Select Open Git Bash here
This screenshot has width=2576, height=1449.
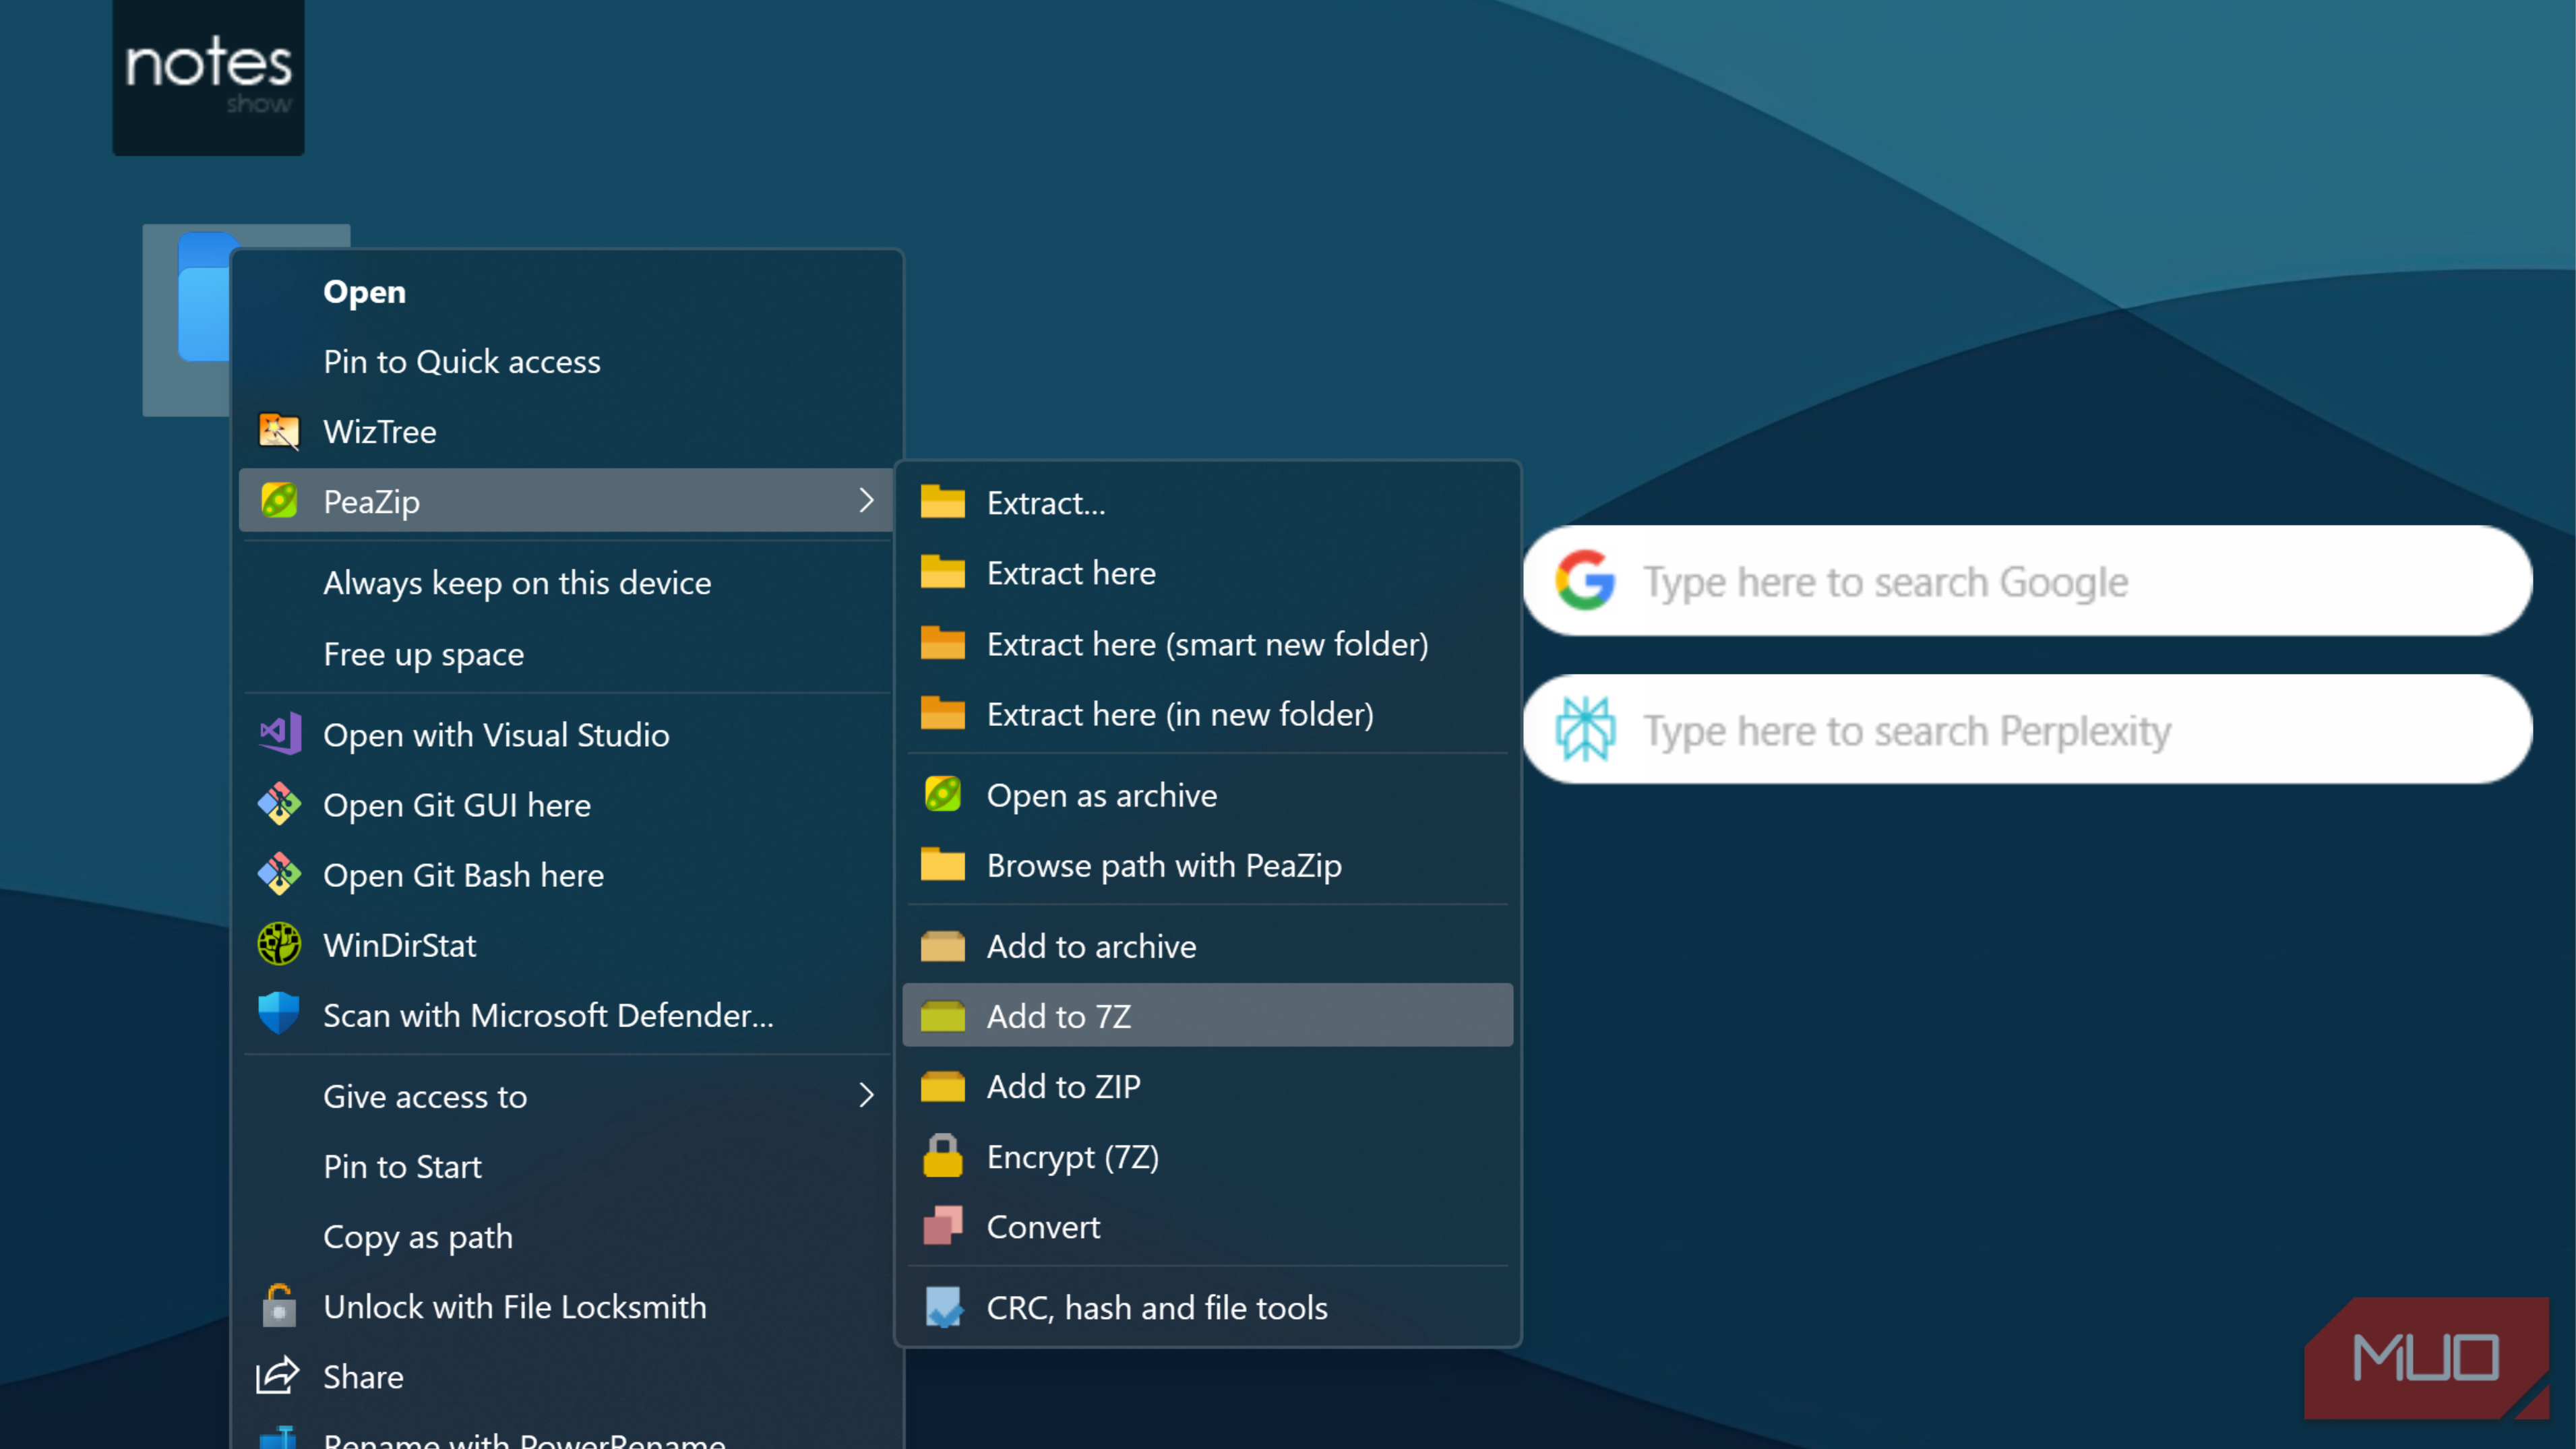[463, 875]
